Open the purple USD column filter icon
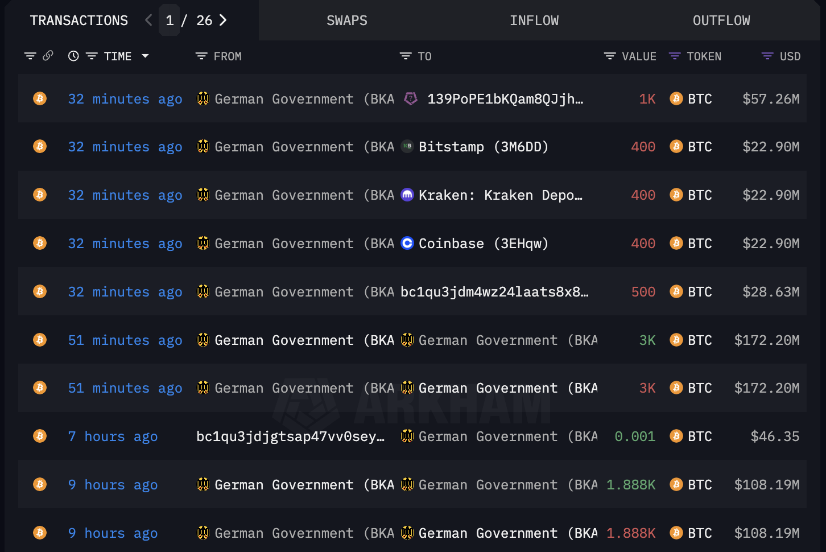This screenshot has height=552, width=826. [x=767, y=56]
